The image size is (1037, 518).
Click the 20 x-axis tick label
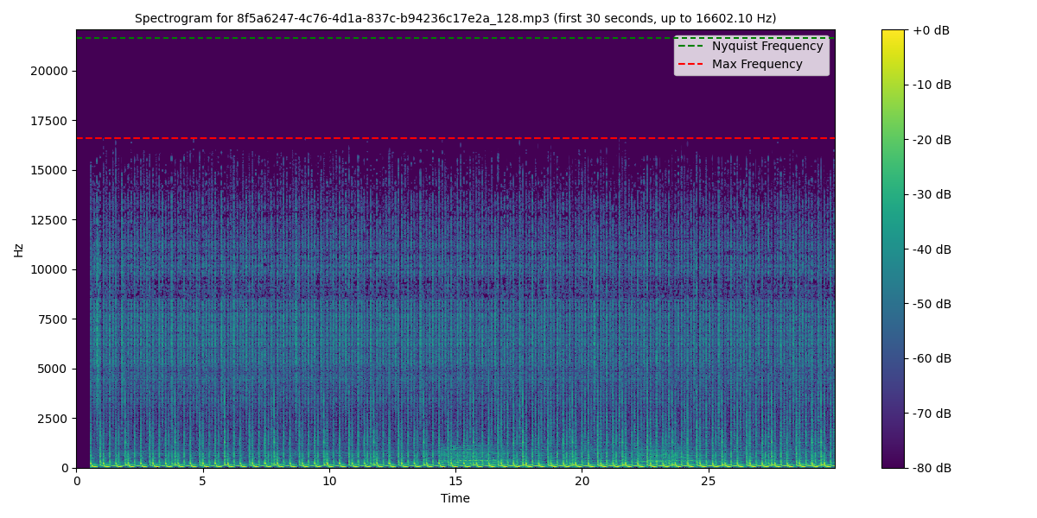click(582, 481)
